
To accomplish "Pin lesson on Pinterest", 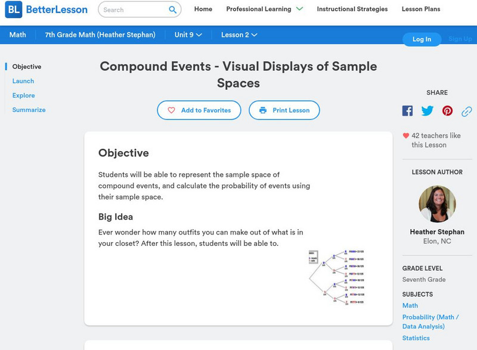I will tap(447, 111).
